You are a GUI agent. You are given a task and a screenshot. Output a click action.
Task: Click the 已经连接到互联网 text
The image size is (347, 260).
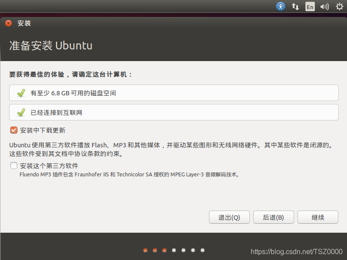56,113
